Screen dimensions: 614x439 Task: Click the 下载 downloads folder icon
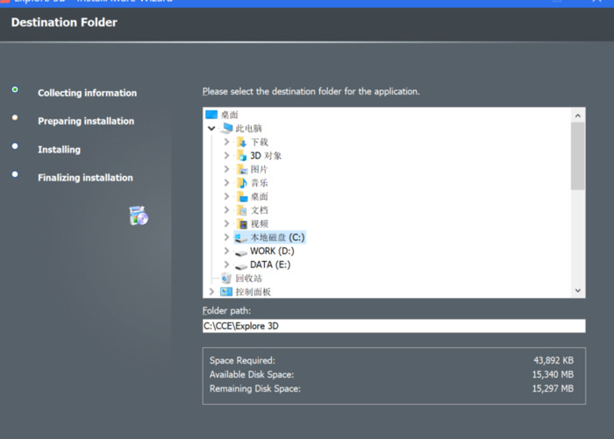(x=241, y=142)
